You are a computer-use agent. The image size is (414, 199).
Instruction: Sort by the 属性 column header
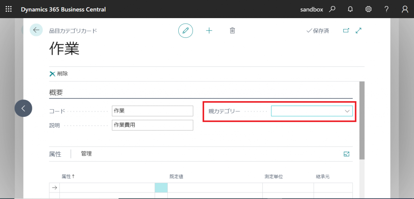pyautogui.click(x=68, y=176)
